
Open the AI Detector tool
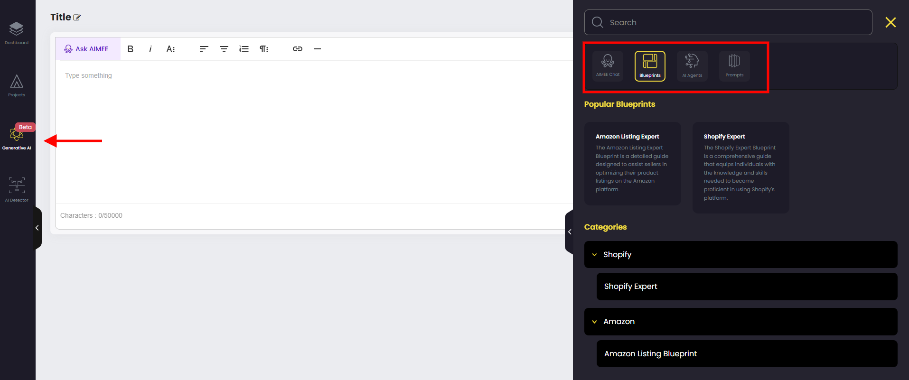coord(17,190)
